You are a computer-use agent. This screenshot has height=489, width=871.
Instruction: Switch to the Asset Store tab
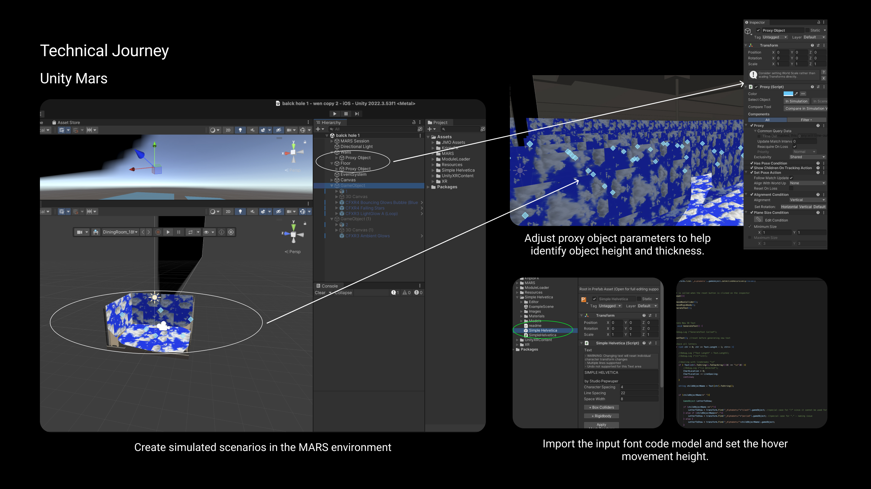coord(66,123)
